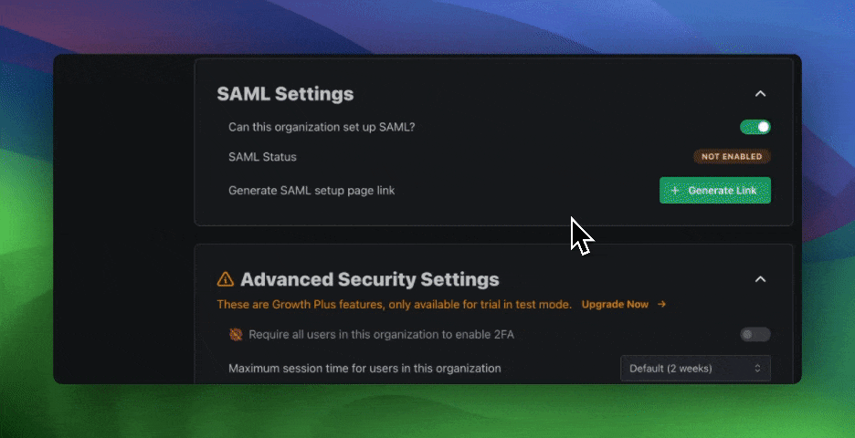Click the Advanced Security Settings heading
The width and height of the screenshot is (855, 438).
point(369,279)
